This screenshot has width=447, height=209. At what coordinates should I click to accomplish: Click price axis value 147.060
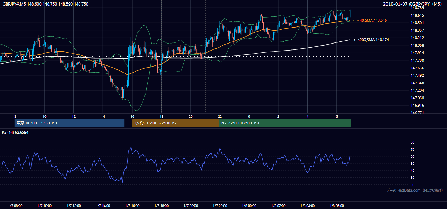click(x=417, y=98)
